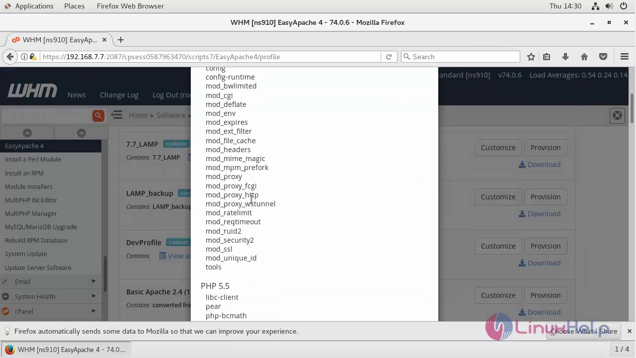Collapse all sidebar sections up arrow
Viewport: 636px width, 358px height.
27,133
